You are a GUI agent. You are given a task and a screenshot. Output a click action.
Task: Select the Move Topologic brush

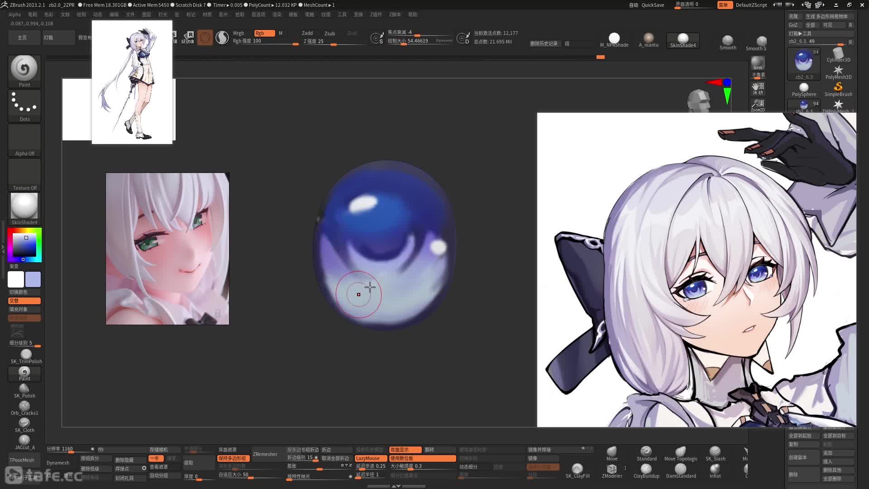[681, 454]
